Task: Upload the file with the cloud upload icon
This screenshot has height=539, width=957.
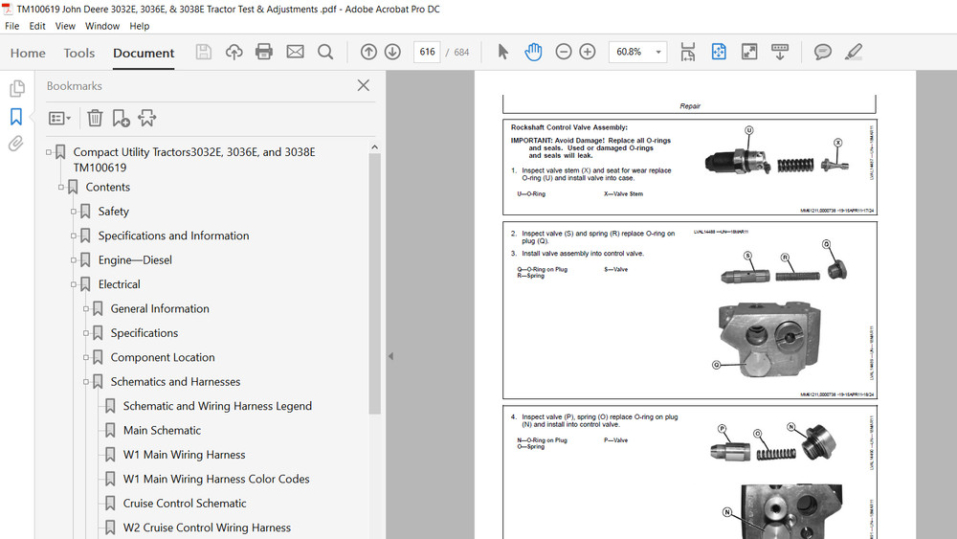Action: pyautogui.click(x=234, y=52)
